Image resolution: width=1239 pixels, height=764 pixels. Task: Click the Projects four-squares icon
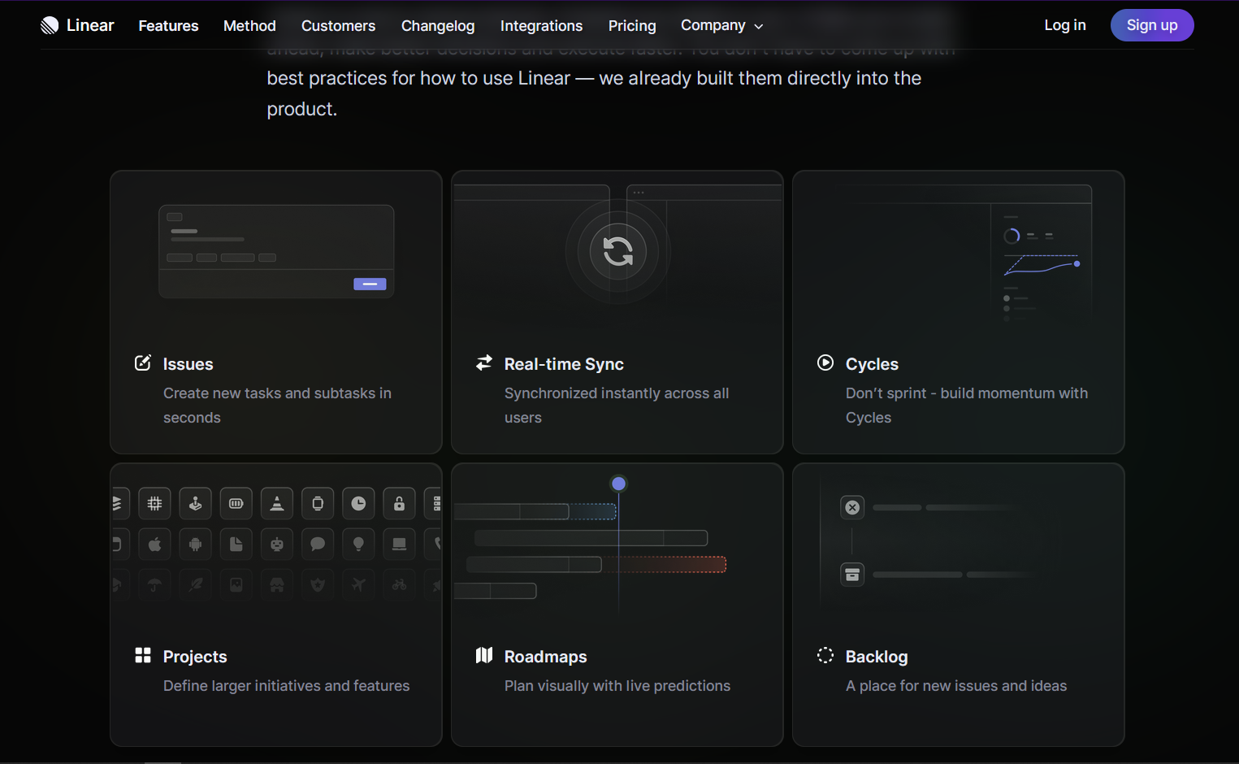(143, 655)
